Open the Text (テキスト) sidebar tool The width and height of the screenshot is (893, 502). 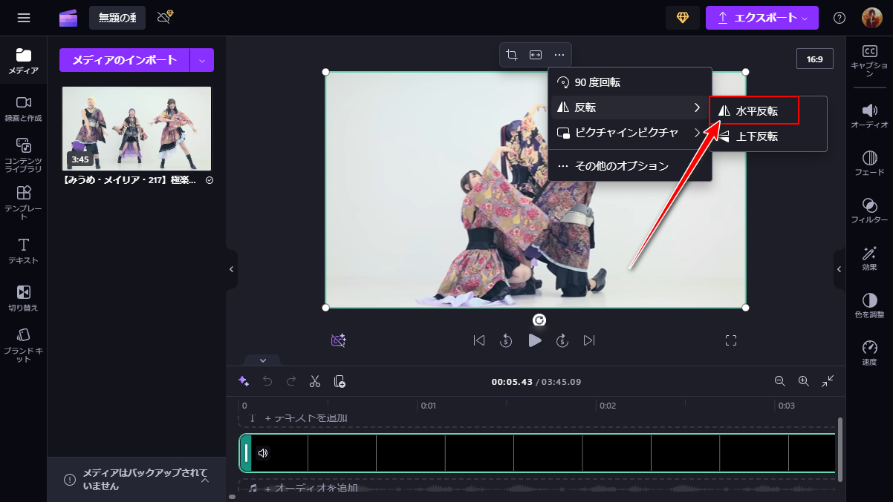[24, 251]
